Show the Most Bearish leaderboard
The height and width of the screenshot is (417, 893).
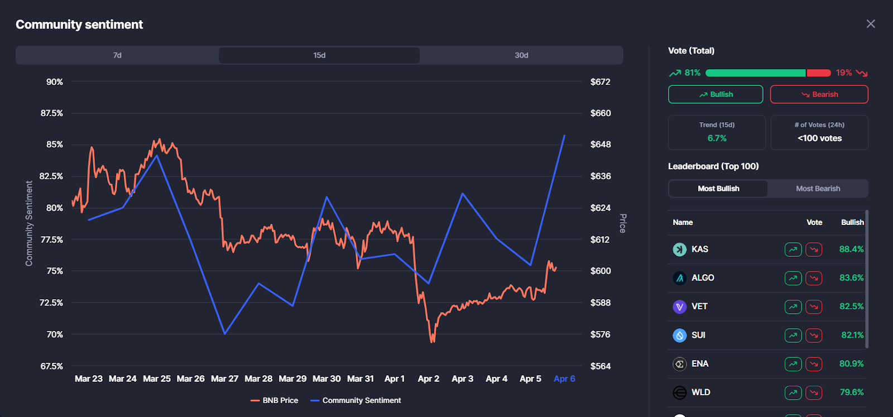(818, 189)
